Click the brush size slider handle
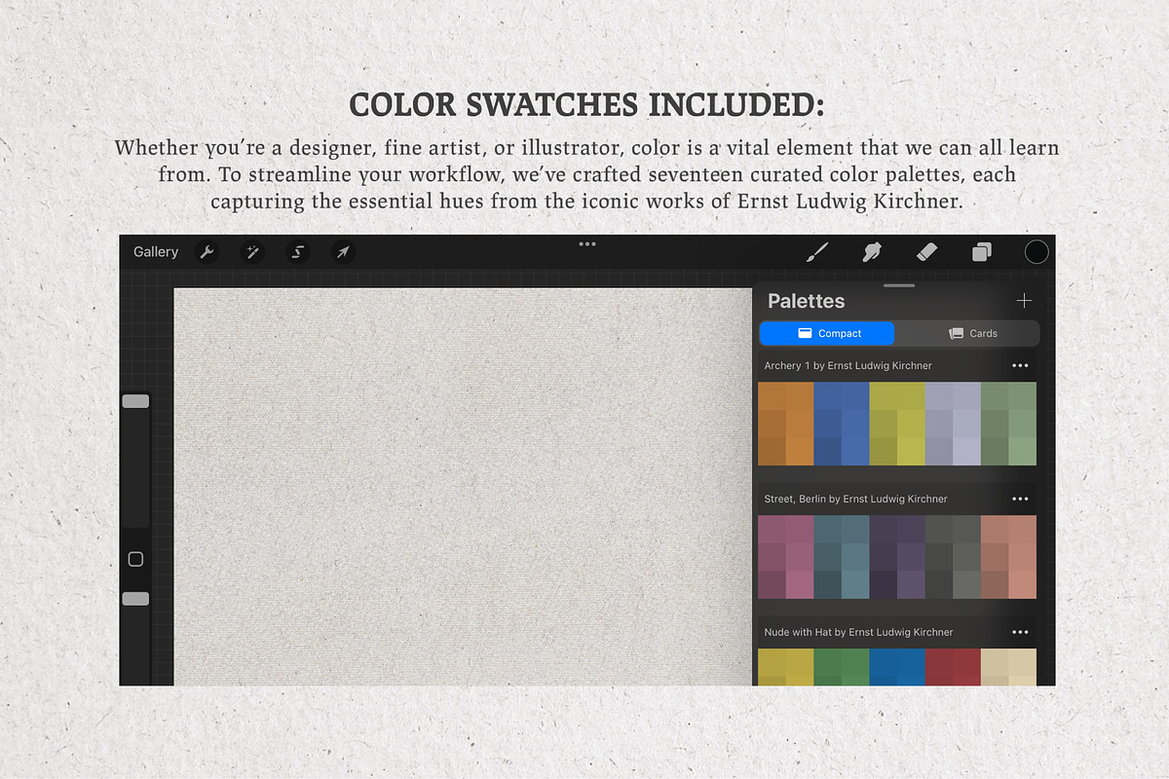1169x779 pixels. 135,401
